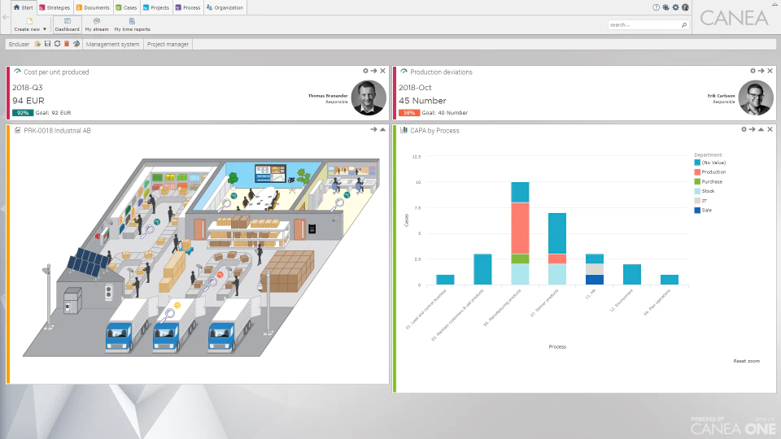Collapse the CAPA by Process panel
This screenshot has height=439, width=781.
[761, 129]
